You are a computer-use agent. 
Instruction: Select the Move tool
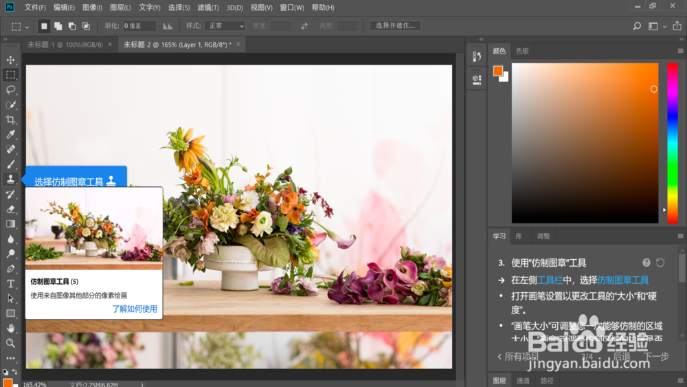(x=10, y=60)
